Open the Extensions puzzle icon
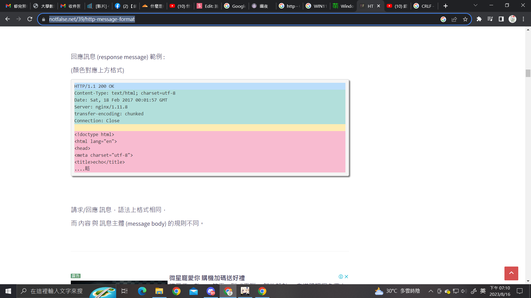Image resolution: width=531 pixels, height=298 pixels. [x=479, y=19]
